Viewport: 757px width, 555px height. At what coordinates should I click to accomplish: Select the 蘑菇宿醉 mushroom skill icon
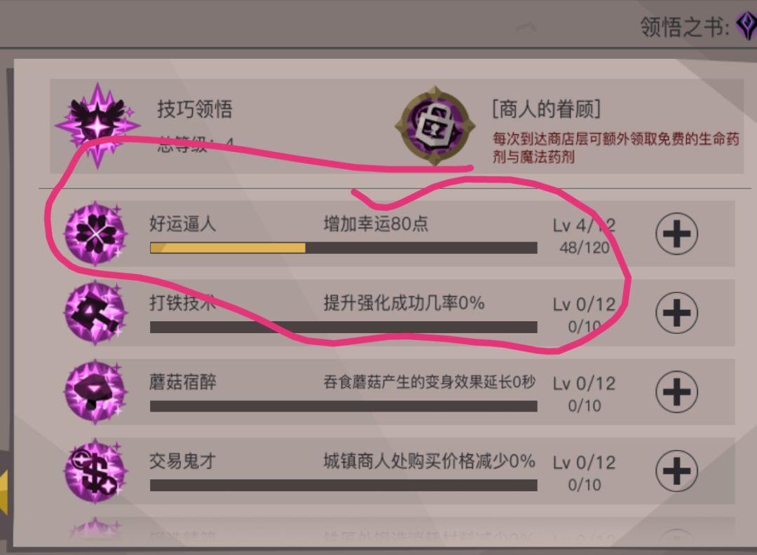click(x=95, y=392)
